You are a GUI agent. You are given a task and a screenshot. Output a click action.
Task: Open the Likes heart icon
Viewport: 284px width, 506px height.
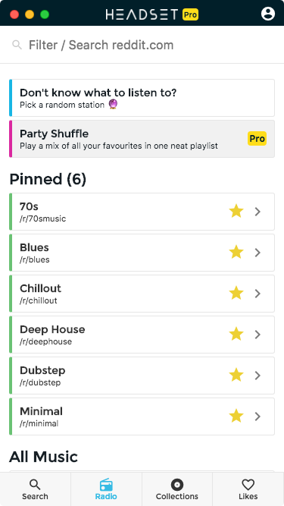pos(248,485)
